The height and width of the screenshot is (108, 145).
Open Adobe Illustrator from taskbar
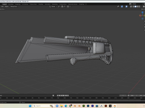pyautogui.click(x=106, y=106)
